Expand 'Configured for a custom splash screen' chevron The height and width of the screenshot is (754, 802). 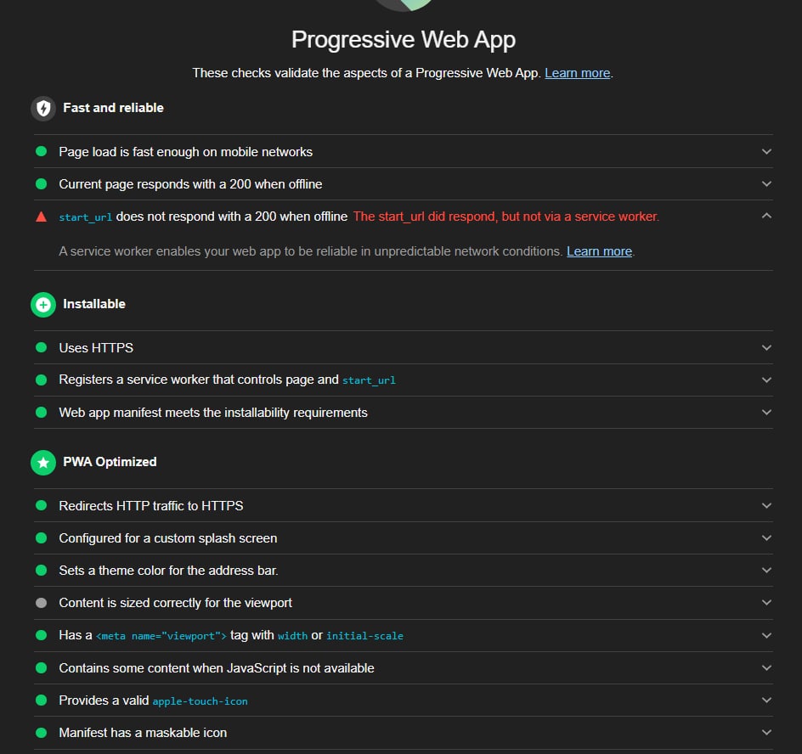766,537
